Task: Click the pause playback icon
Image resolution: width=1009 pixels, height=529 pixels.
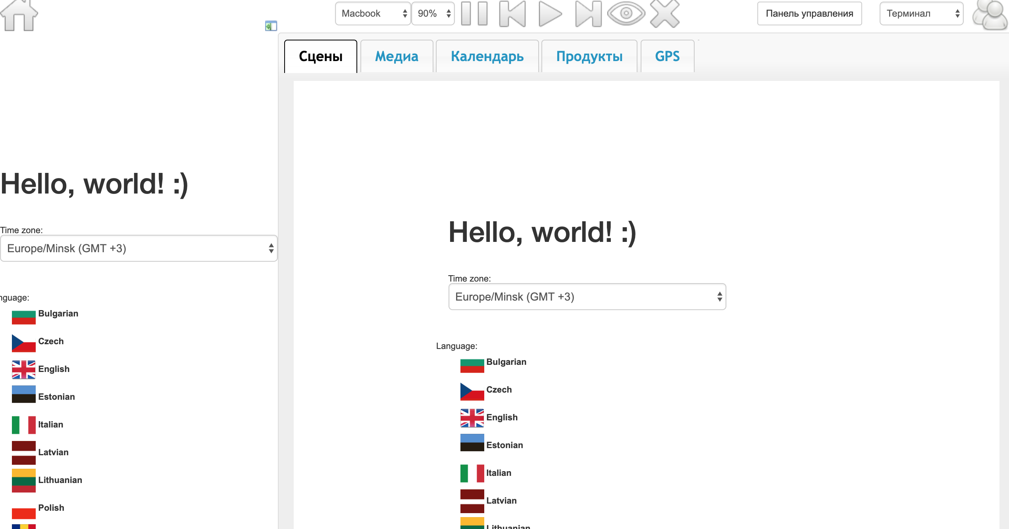Action: 474,13
